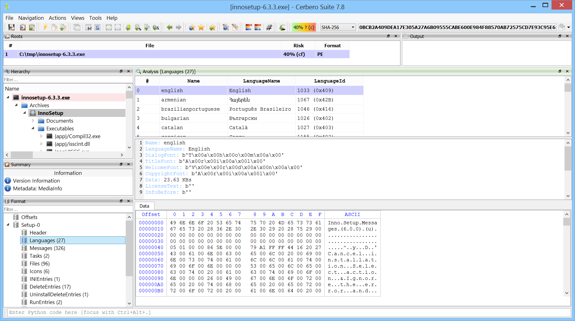Select the Header format item
Image resolution: width=575 pixels, height=321 pixels.
(38, 233)
